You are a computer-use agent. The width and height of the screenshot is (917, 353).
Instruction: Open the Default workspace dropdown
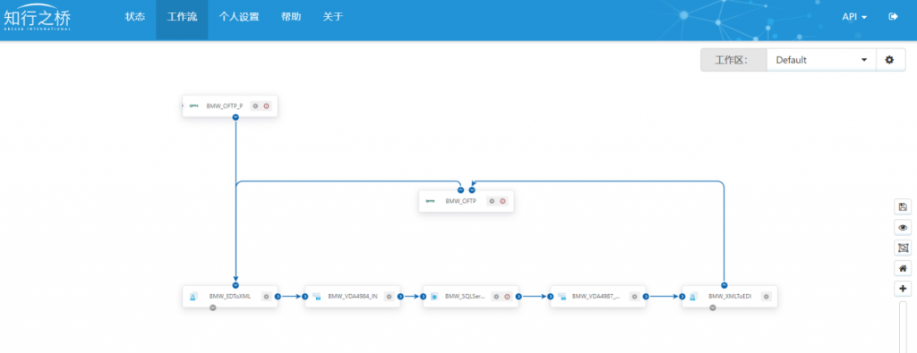(x=821, y=60)
